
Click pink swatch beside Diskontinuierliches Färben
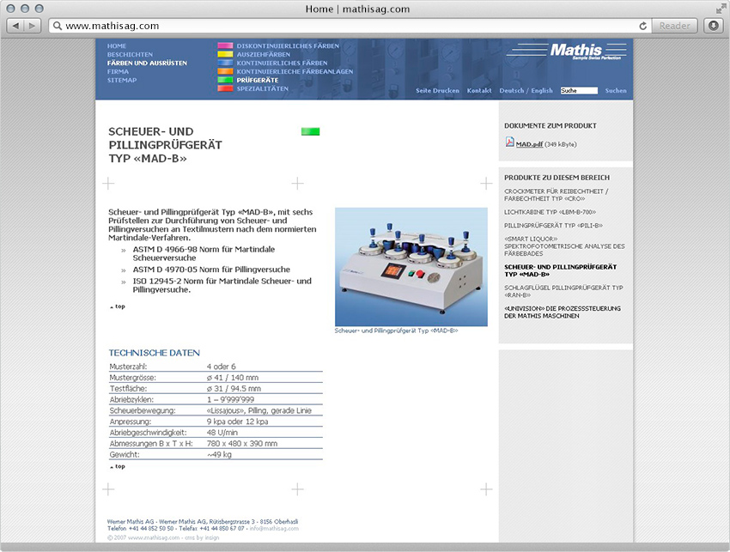[x=225, y=45]
